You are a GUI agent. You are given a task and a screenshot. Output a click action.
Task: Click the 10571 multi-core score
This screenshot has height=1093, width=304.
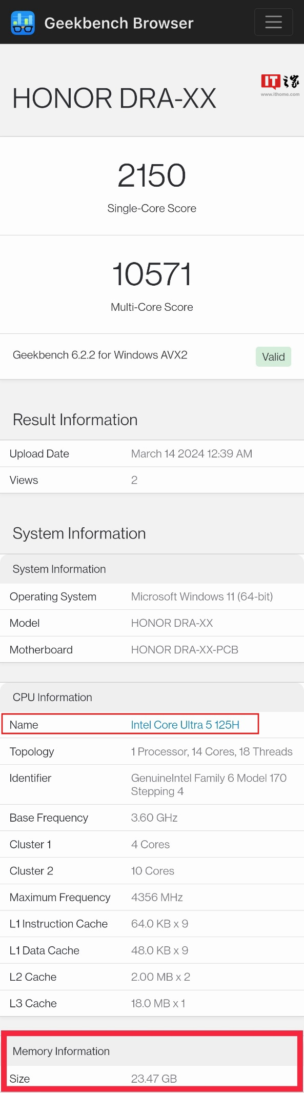point(152,274)
